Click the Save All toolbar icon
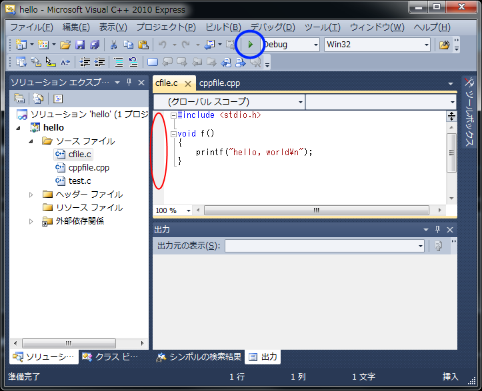482x391 pixels. pyautogui.click(x=94, y=45)
